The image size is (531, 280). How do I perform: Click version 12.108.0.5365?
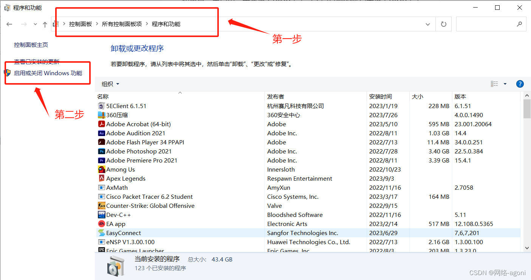tap(474, 224)
